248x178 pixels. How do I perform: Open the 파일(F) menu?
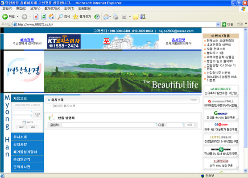7,9
